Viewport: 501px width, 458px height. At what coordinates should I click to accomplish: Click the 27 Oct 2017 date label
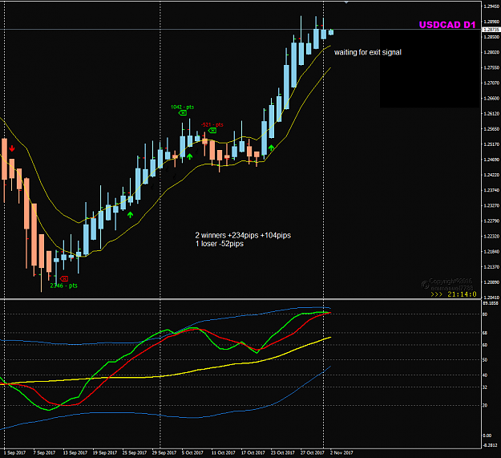coord(313,453)
